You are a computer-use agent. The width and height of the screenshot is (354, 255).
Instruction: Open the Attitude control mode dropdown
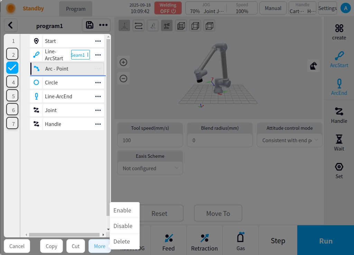click(289, 140)
